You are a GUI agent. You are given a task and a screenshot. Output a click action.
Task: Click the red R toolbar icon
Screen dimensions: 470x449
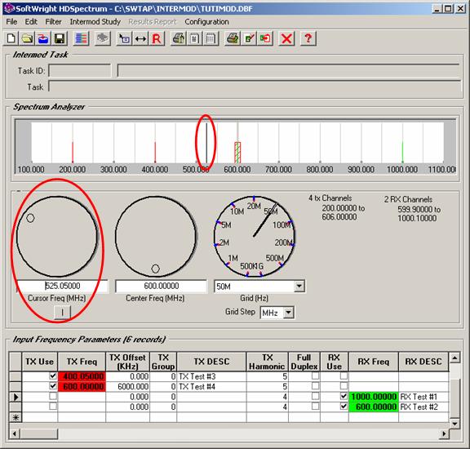[157, 38]
